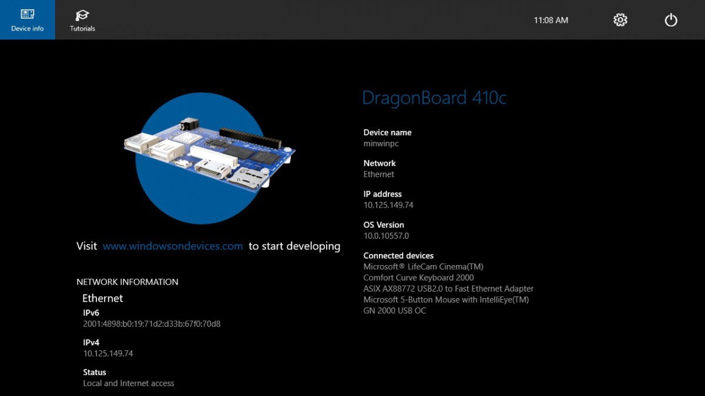The width and height of the screenshot is (705, 396).
Task: Click the power symbol at top right
Action: [670, 19]
